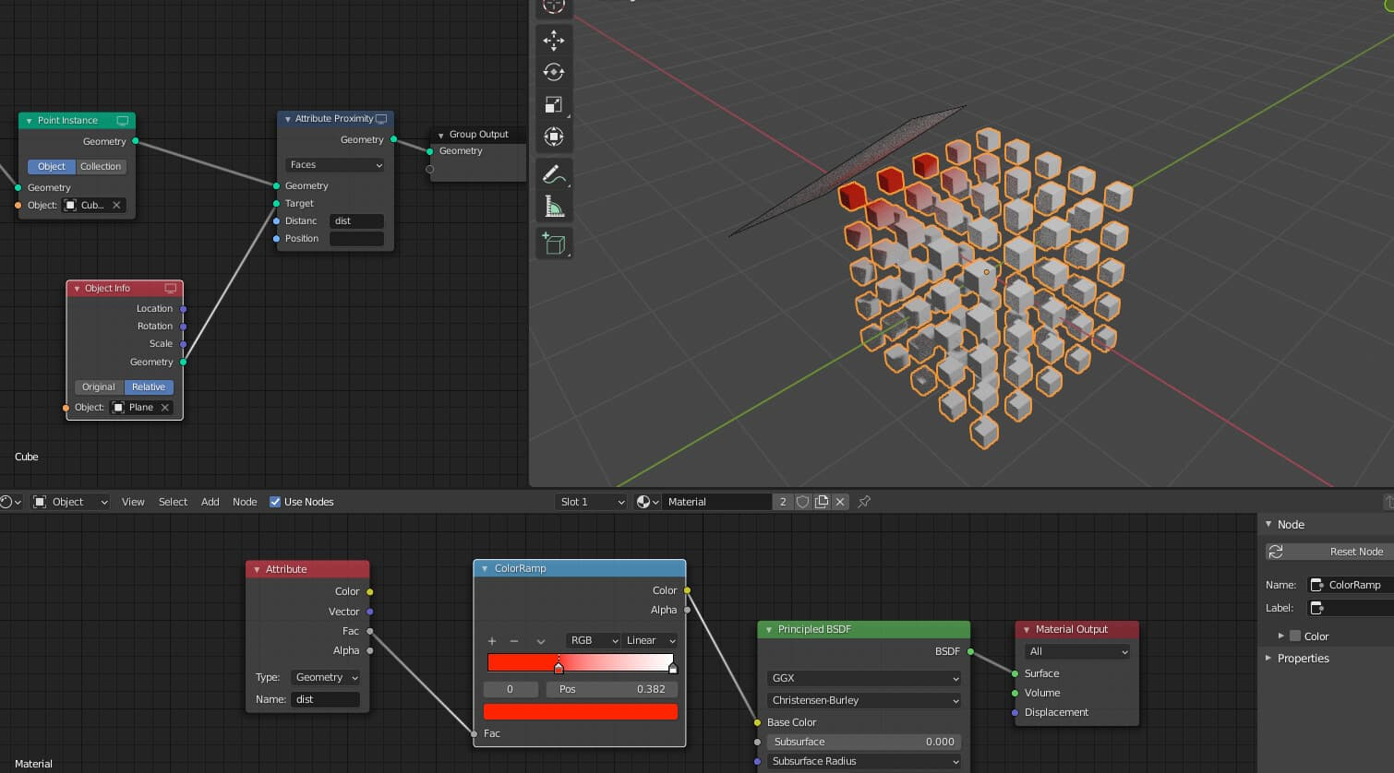
Task: Select the 3D Cursor tool
Action: click(554, 6)
